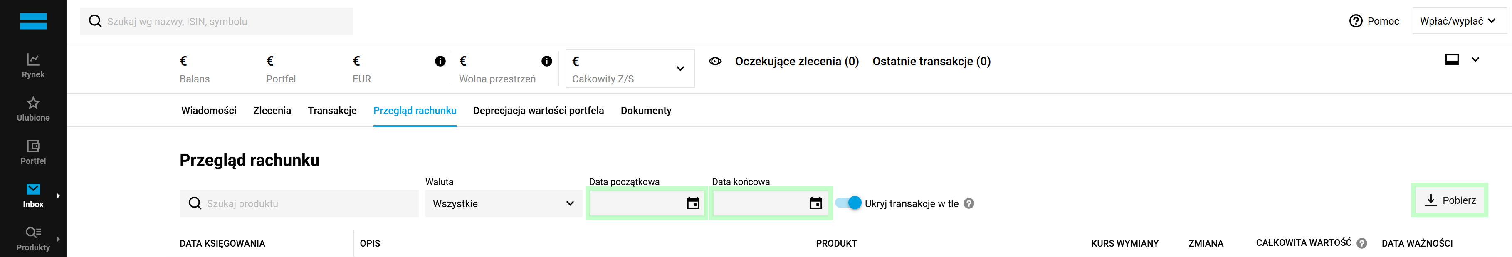
Task: Click the Pobierz download button
Action: point(1450,200)
